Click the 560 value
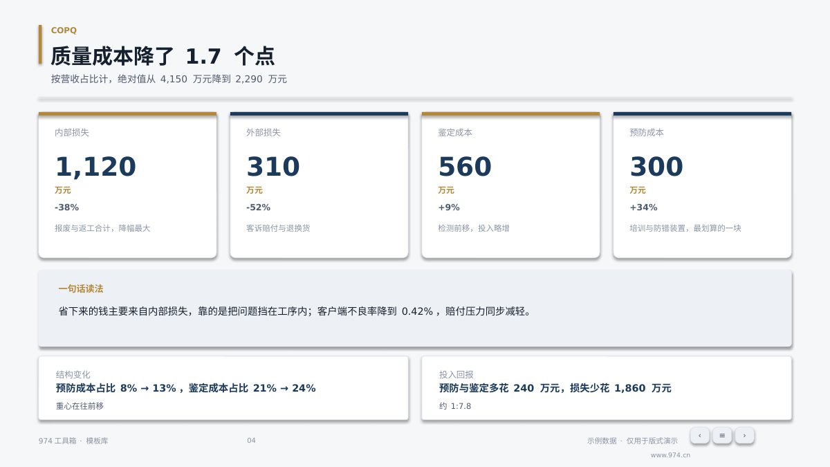Viewport: 830px width, 467px height. (465, 167)
